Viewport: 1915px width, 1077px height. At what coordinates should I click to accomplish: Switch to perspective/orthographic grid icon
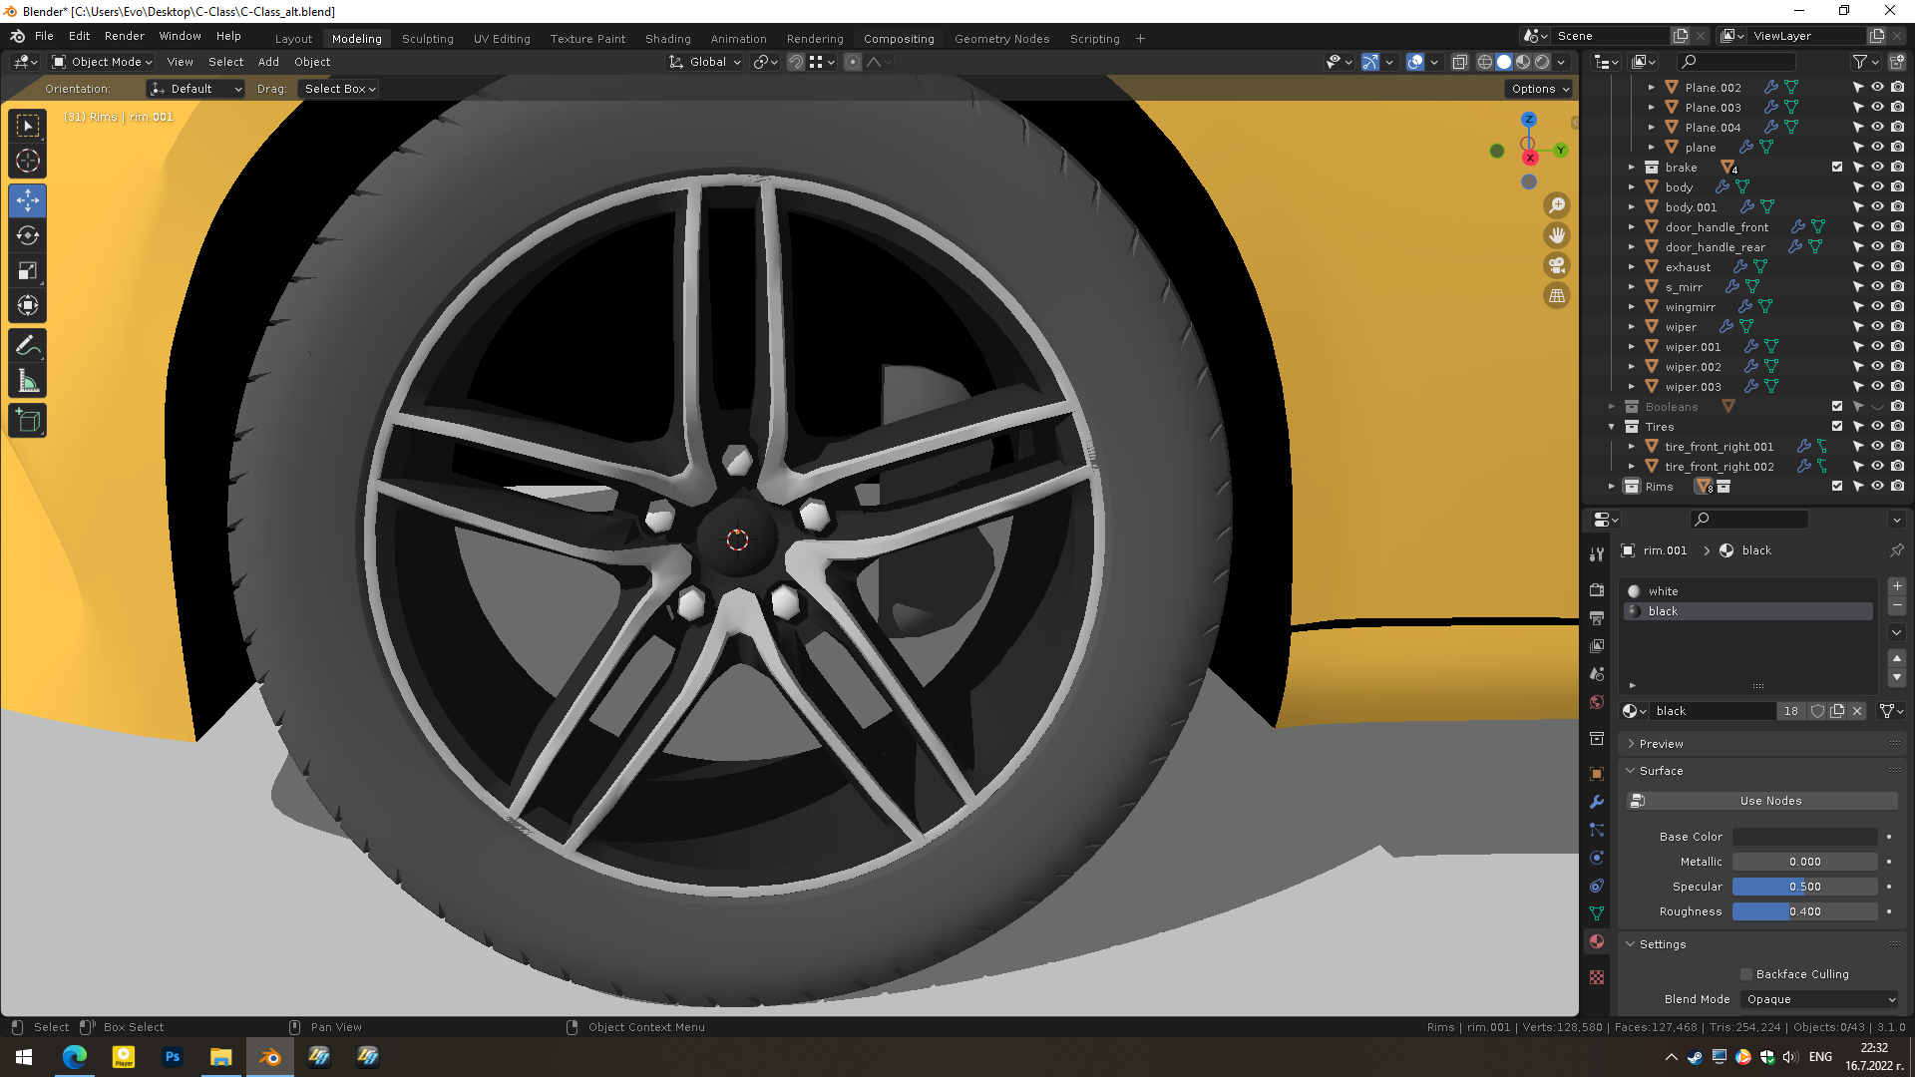[x=1556, y=296]
